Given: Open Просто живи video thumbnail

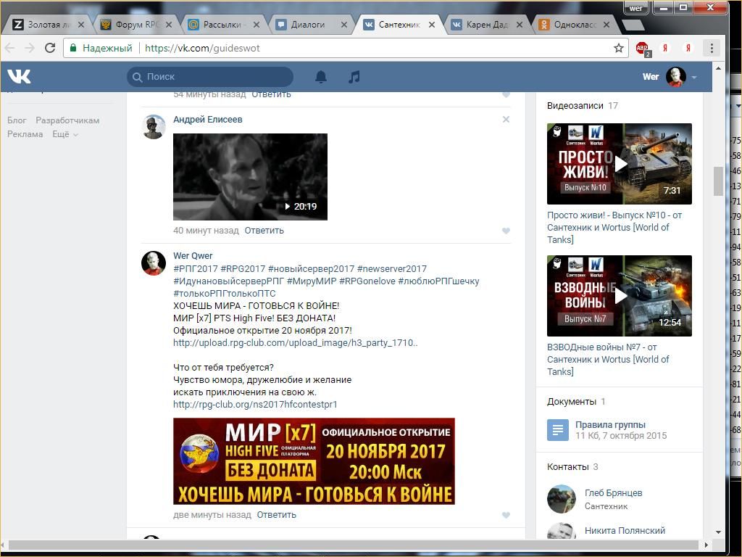Looking at the screenshot, I should point(619,164).
